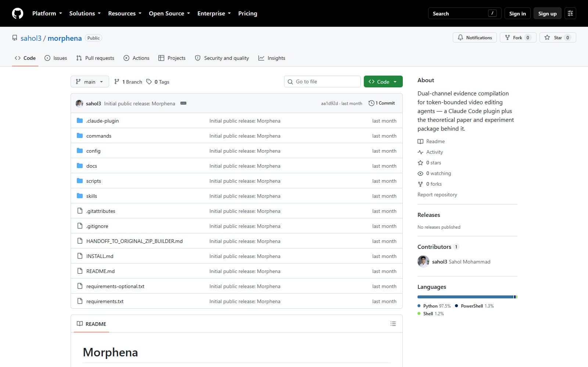
Task: Expand the Open Source dropdown
Action: pyautogui.click(x=169, y=14)
